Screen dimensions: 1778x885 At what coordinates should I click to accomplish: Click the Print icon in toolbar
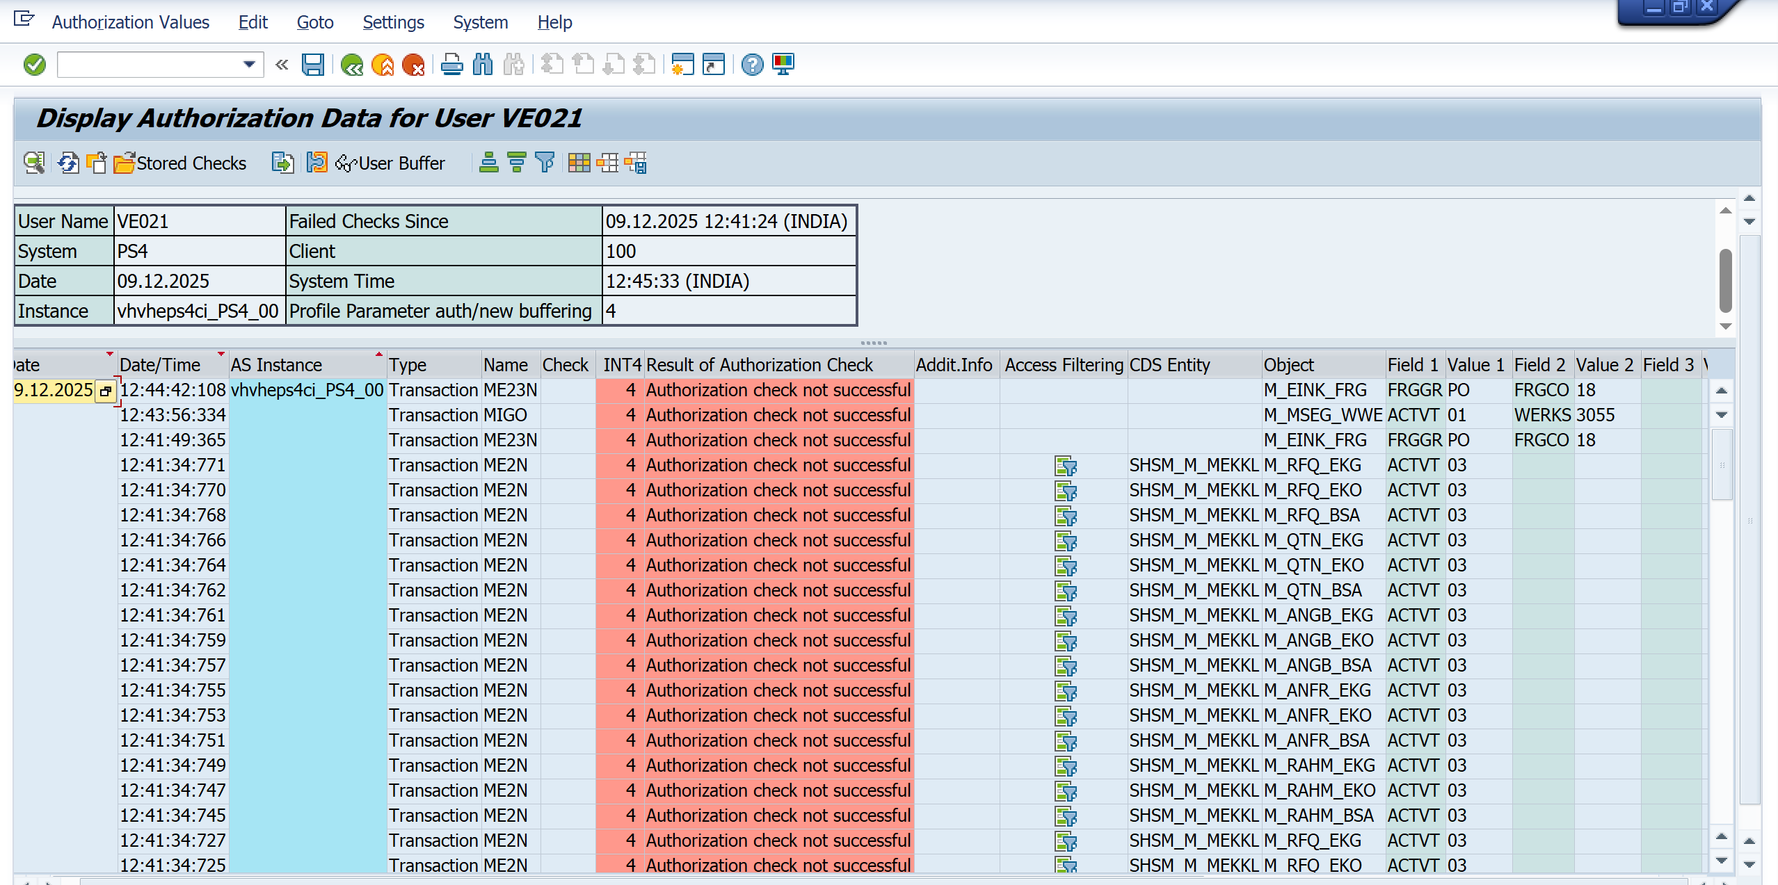pyautogui.click(x=451, y=65)
